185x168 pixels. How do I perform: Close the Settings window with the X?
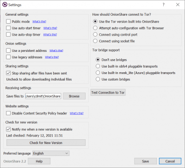tap(178, 5)
